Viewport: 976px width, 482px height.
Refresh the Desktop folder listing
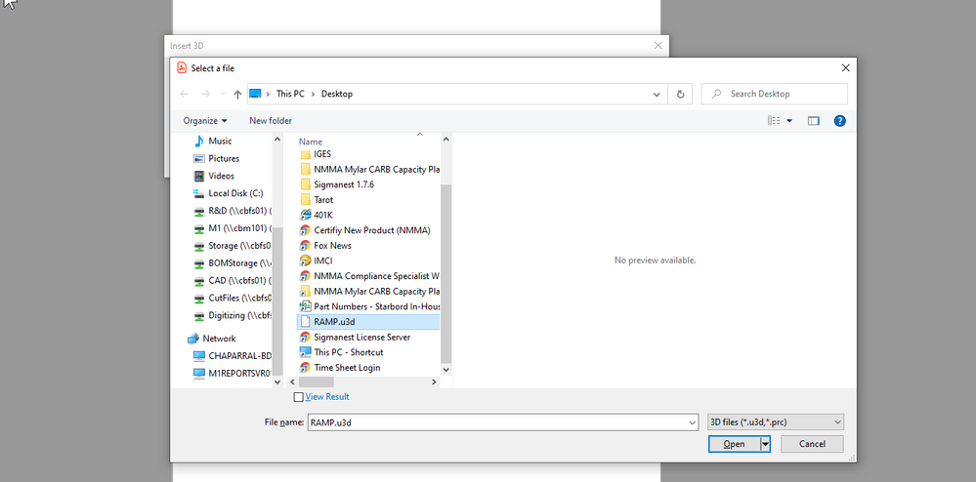(x=680, y=94)
